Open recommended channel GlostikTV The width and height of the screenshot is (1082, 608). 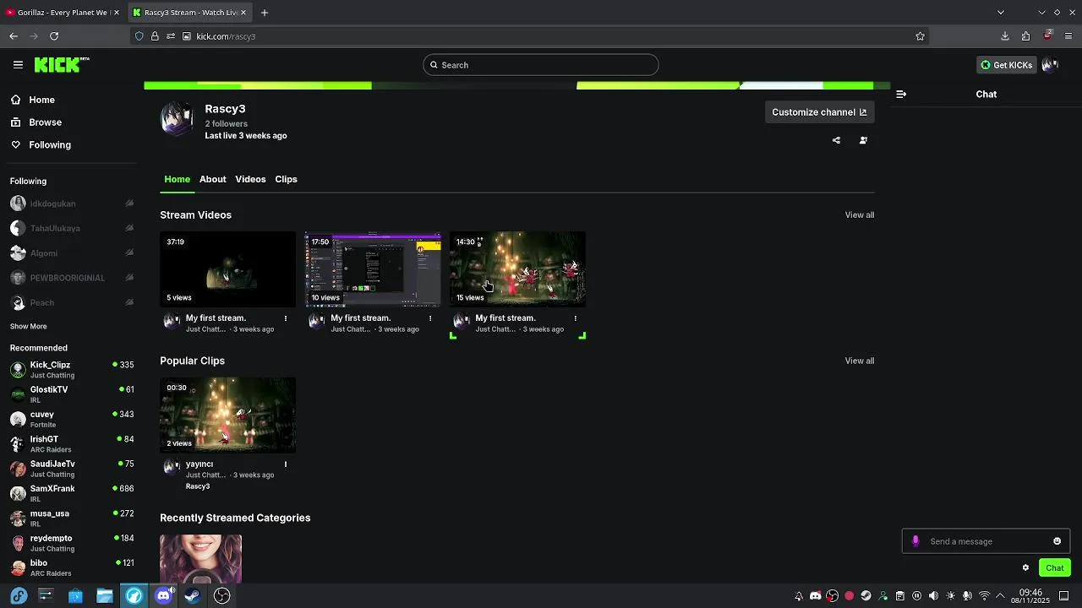[x=71, y=394]
